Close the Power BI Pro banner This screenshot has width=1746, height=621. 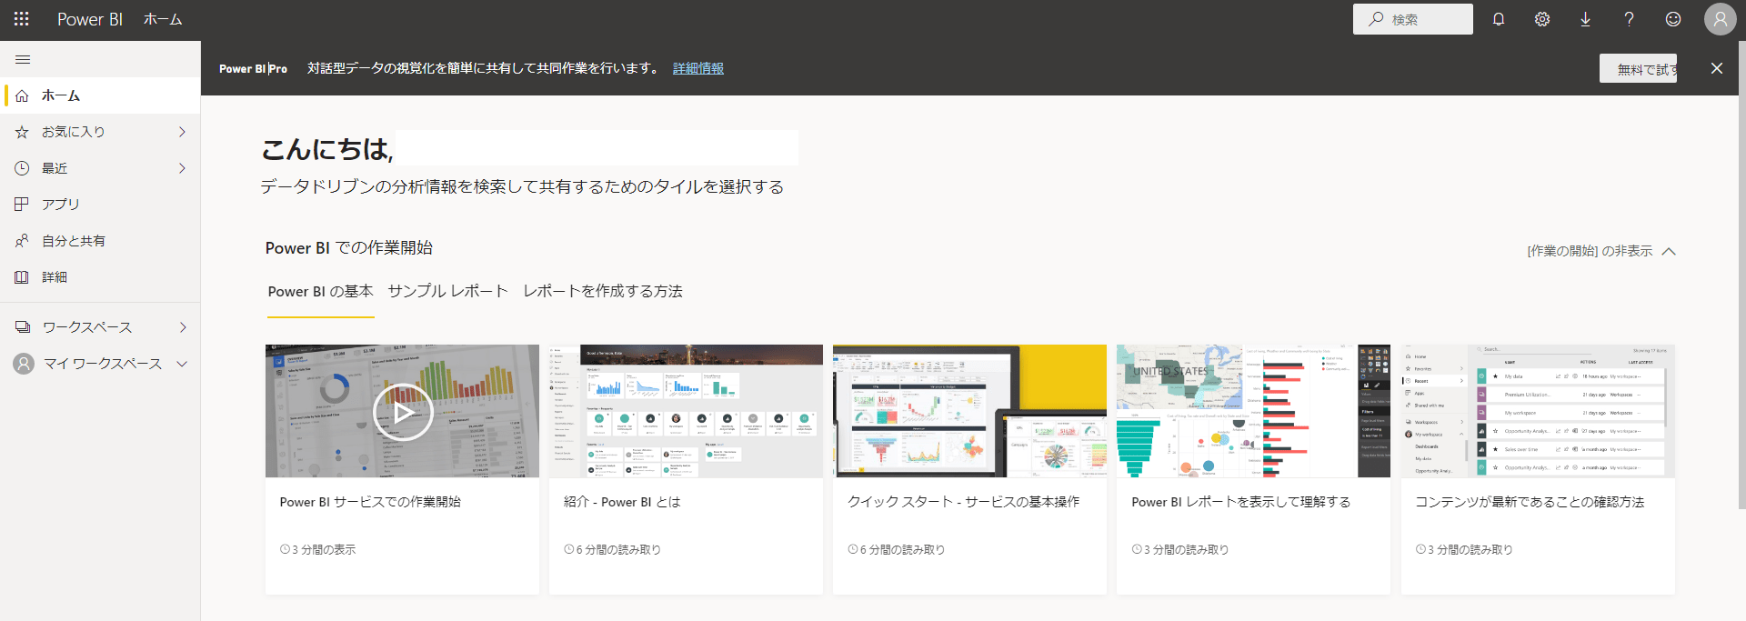(x=1717, y=68)
